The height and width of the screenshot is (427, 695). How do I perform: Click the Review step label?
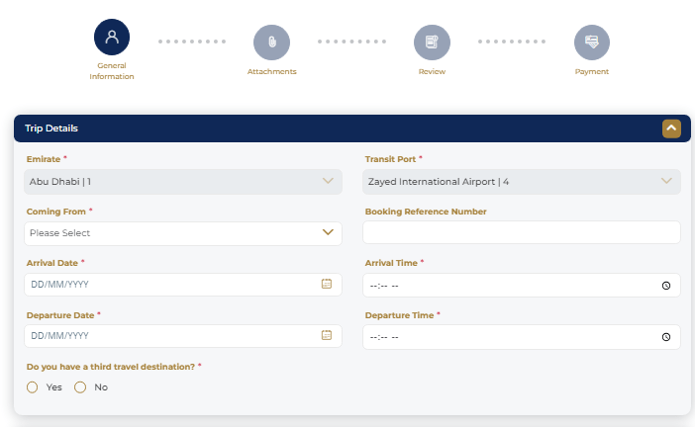click(432, 72)
